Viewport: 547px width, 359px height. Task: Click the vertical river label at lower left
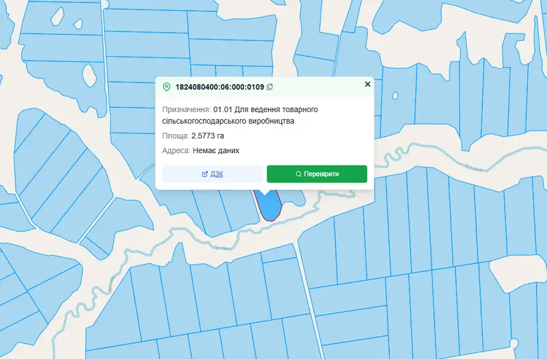click(x=112, y=284)
